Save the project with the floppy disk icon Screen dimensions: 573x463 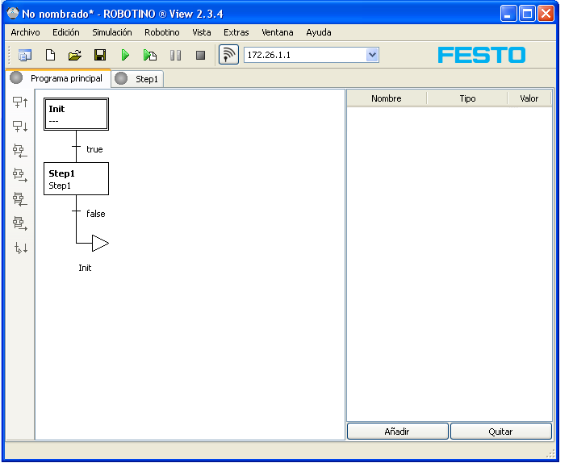click(100, 55)
